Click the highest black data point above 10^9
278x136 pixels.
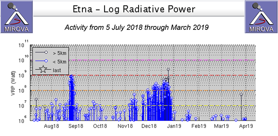click(x=168, y=69)
